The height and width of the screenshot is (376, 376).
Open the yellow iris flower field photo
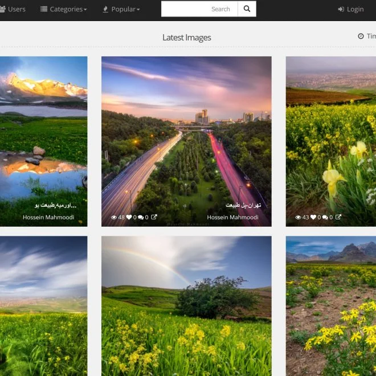pyautogui.click(x=331, y=141)
